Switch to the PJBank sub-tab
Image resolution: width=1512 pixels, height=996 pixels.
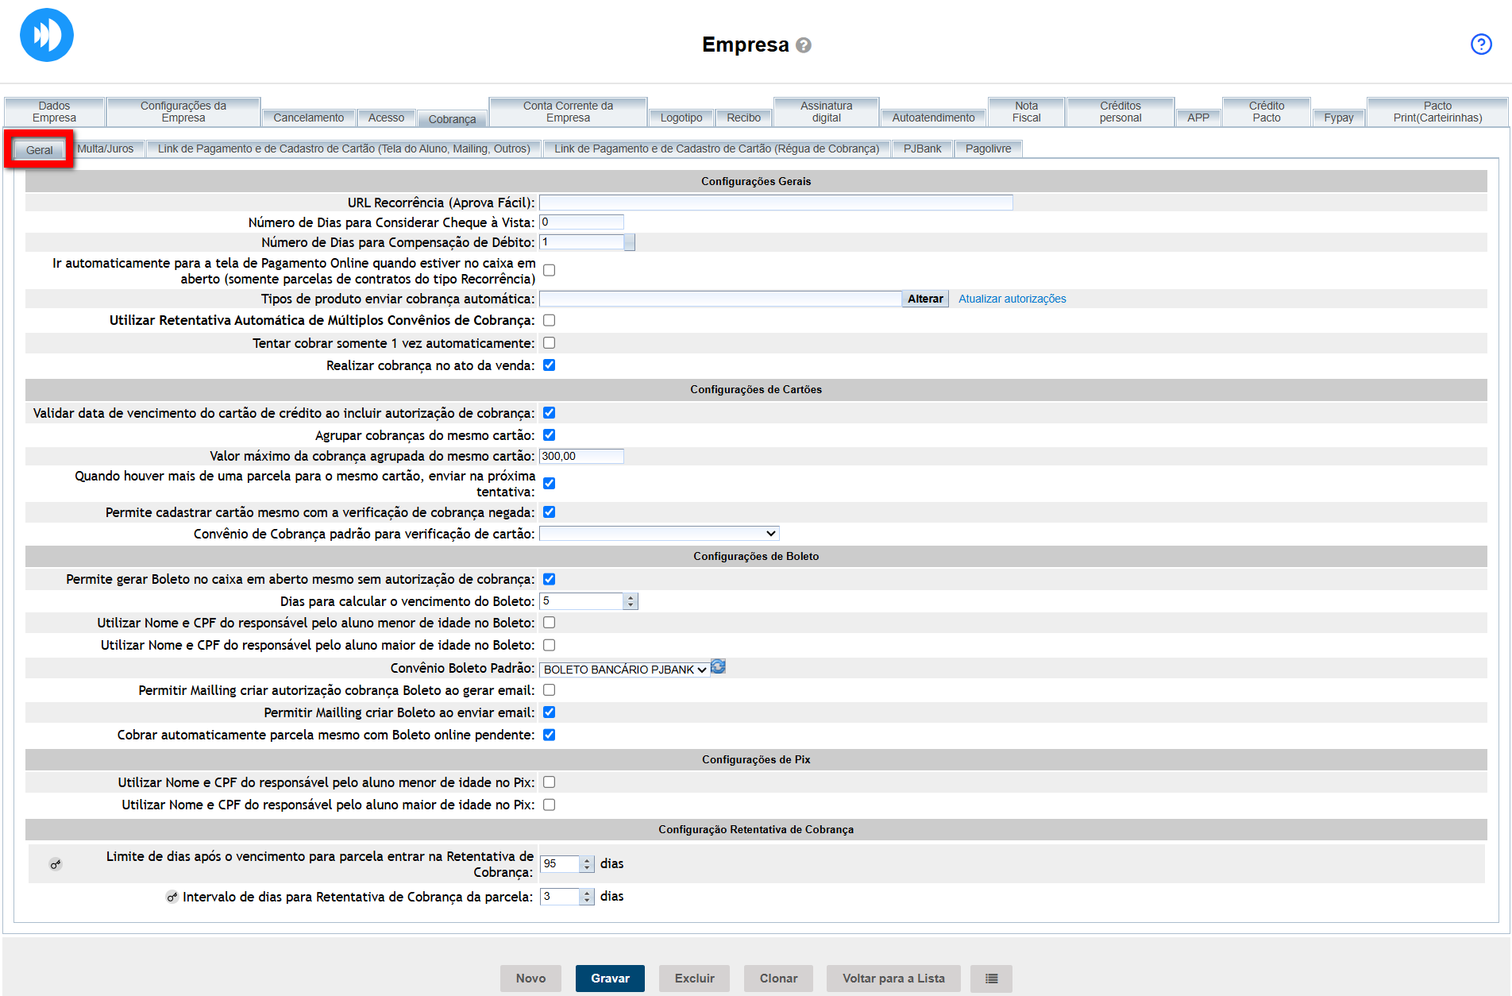[922, 149]
